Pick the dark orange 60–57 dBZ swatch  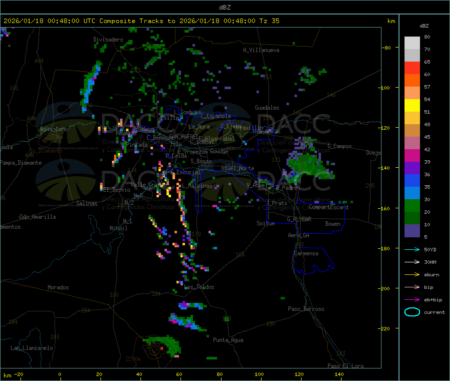(412, 81)
